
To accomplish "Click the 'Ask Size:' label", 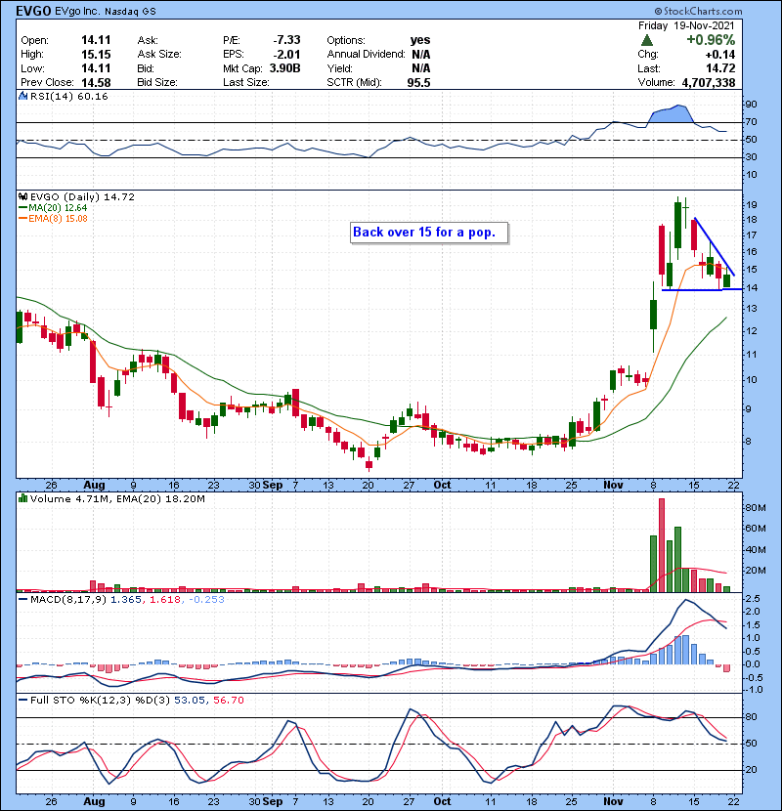I will tap(159, 55).
